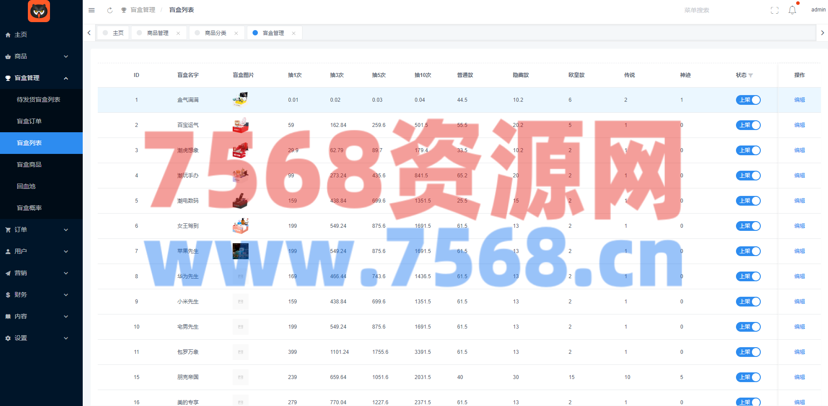Collapse the 盲盒管理 sidebar menu
Screen dimensions: 828x406
[41, 78]
